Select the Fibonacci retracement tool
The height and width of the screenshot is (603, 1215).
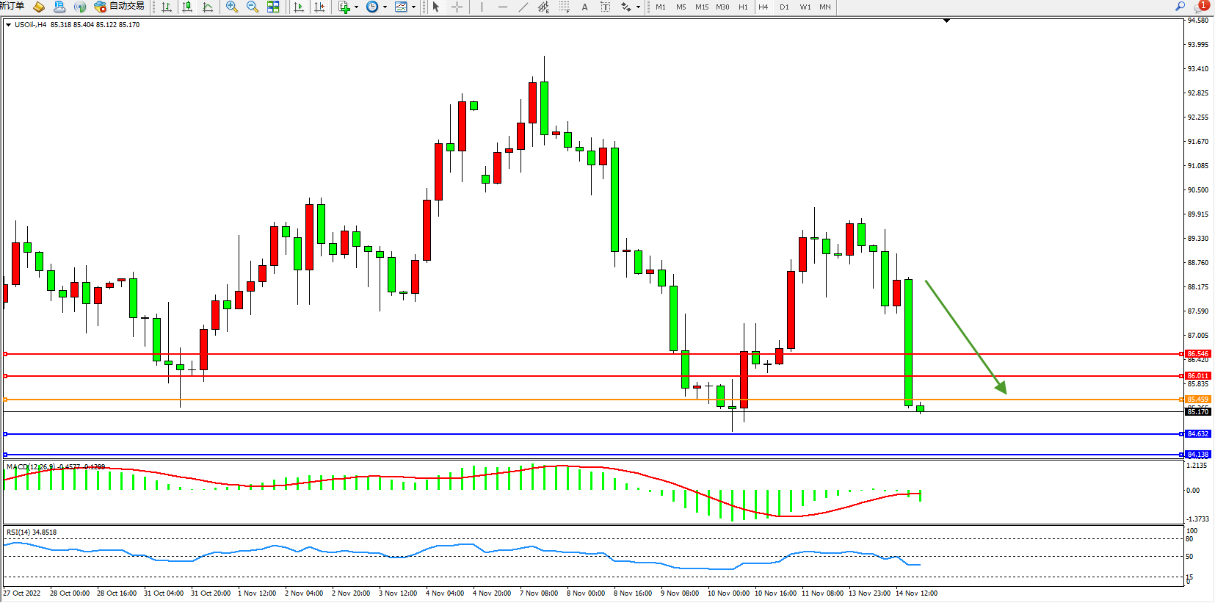pos(564,7)
